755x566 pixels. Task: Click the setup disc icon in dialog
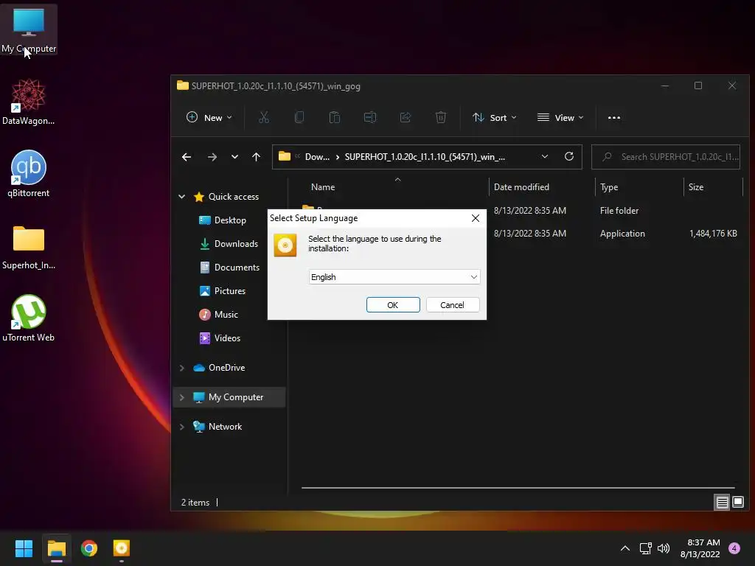tap(285, 245)
